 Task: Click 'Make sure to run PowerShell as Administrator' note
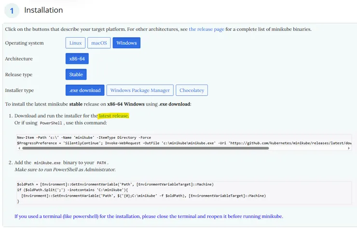click(65, 170)
